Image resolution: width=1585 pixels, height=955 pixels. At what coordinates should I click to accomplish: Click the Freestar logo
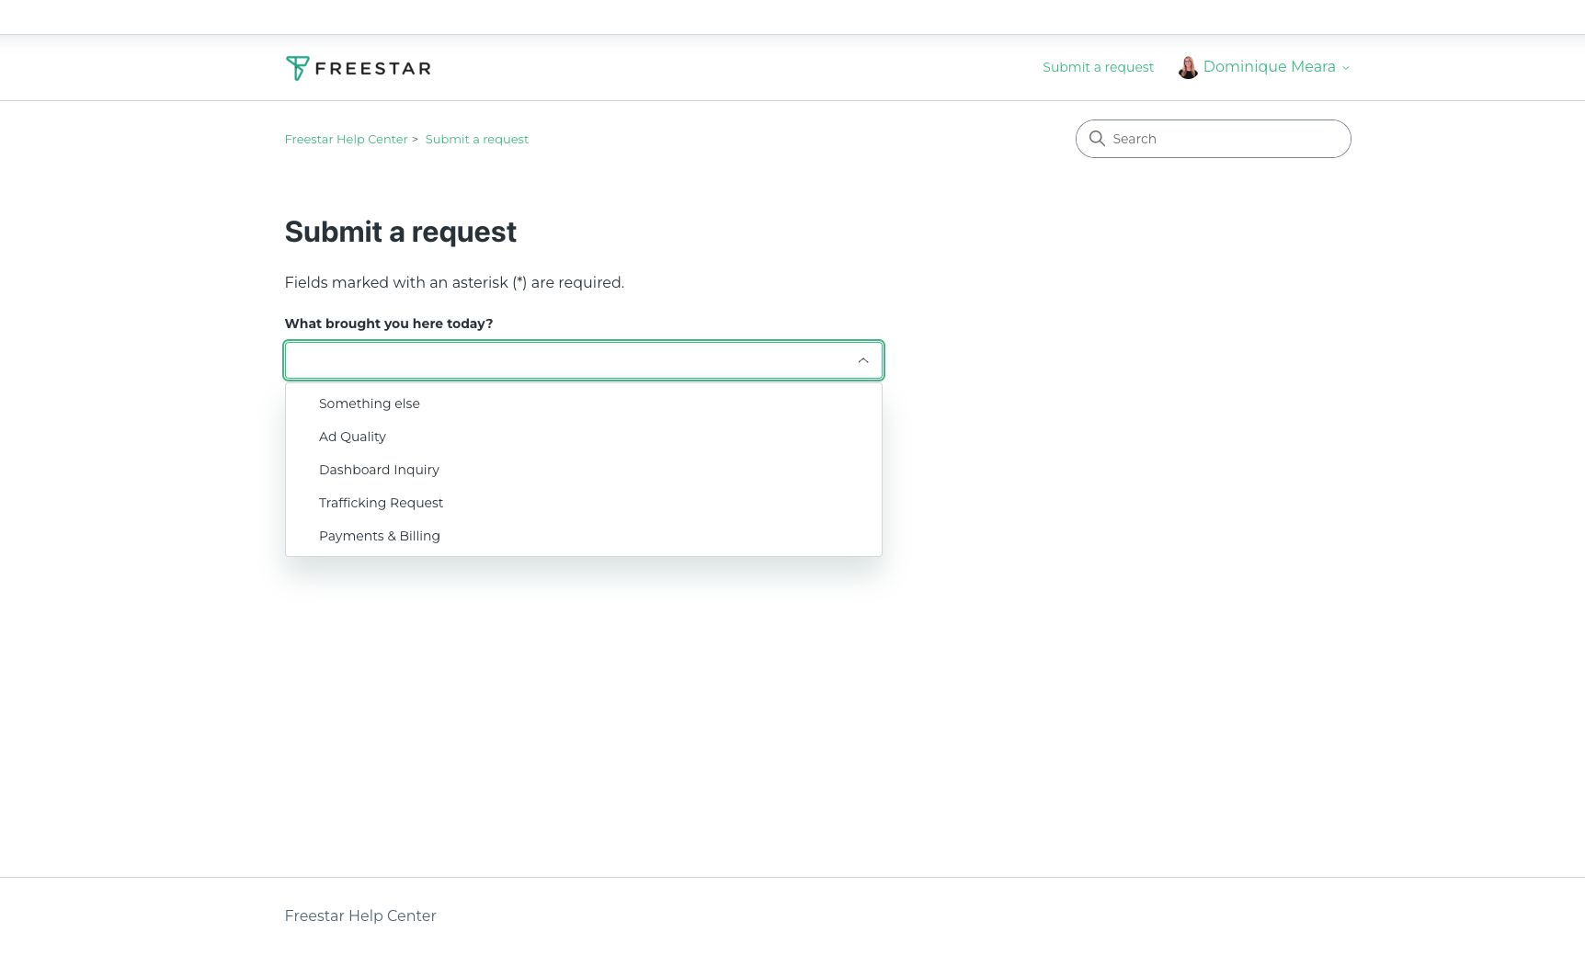point(358,68)
